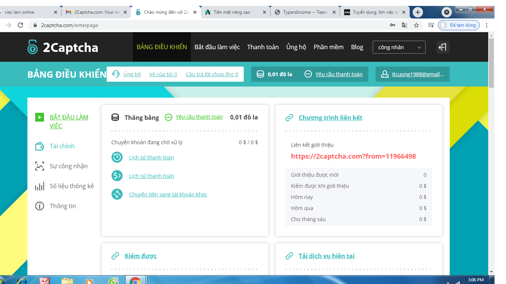The height and width of the screenshot is (284, 506).
Task: Open the công nhân role dropdown
Action: coord(399,47)
